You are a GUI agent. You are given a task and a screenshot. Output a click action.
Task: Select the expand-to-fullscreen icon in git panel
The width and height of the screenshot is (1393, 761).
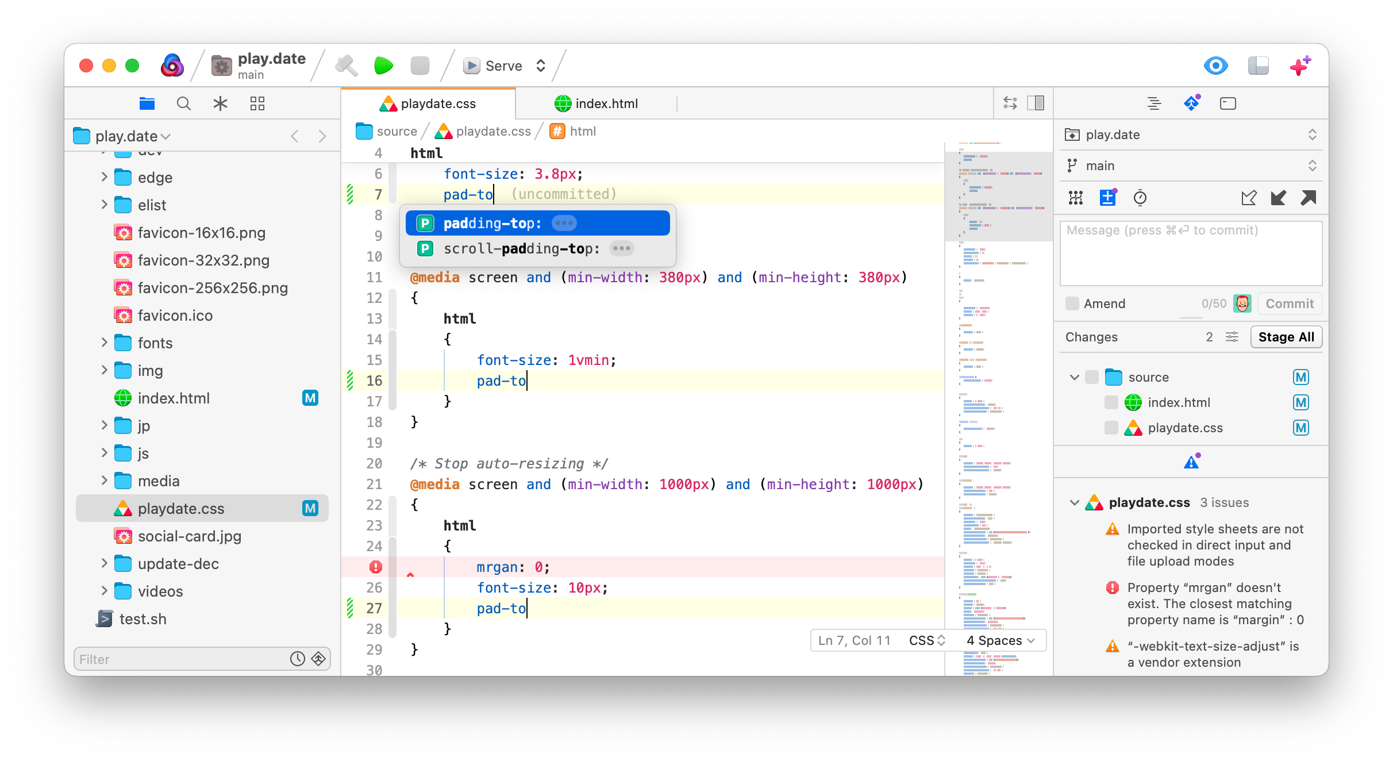pos(1308,198)
